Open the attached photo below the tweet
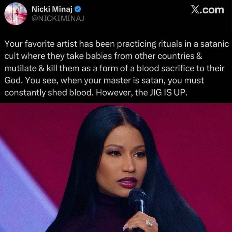This screenshot has height=232, width=232. click(116, 168)
